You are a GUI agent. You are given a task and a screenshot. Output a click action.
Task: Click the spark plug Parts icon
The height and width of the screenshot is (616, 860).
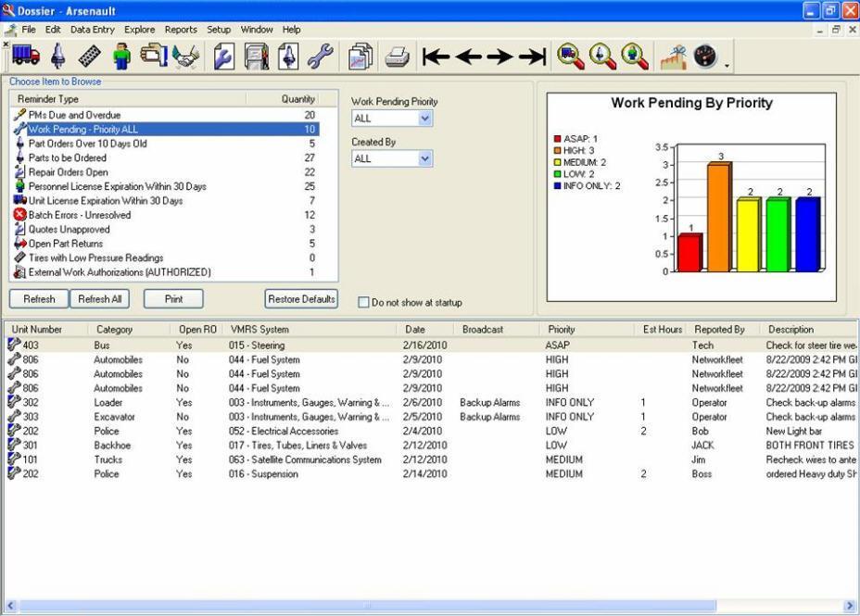58,57
